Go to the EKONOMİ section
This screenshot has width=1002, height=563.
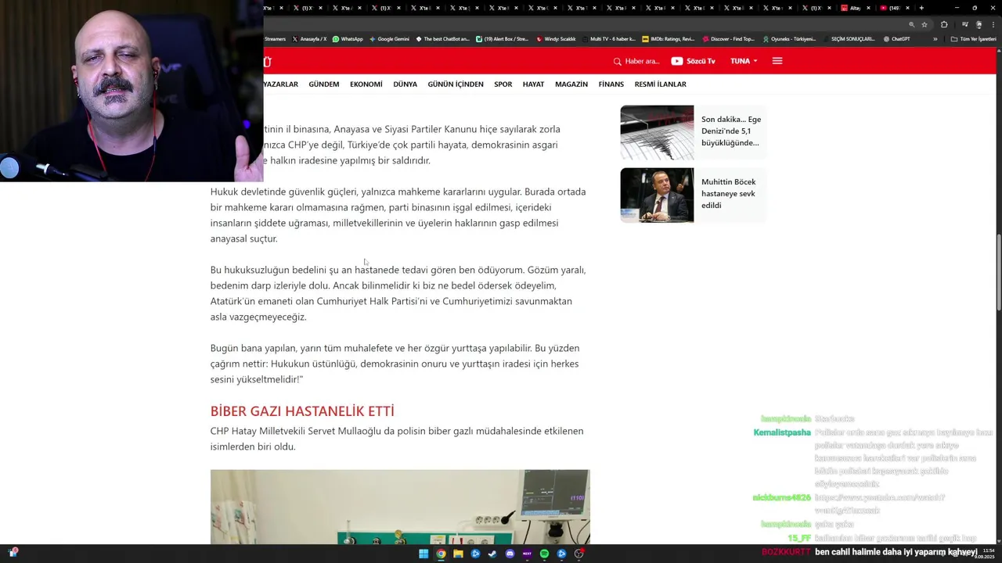[366, 84]
